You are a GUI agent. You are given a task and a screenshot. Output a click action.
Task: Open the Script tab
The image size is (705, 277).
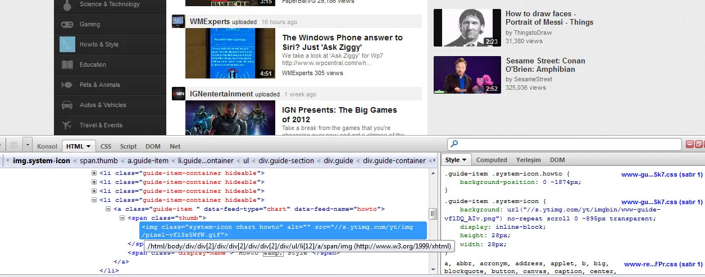(x=128, y=146)
